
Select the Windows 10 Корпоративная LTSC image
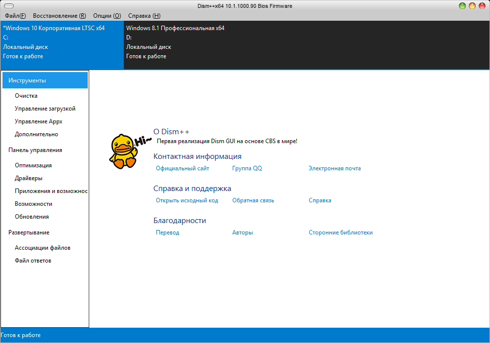tap(62, 45)
